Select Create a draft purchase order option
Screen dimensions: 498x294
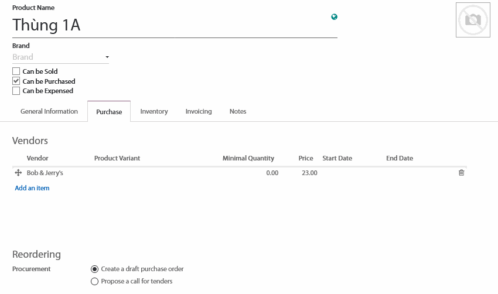(x=95, y=269)
